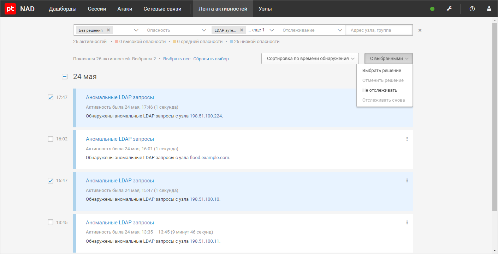498x254 pixels.
Task: Open the 'Сортировка по времени обнаружения' dropdown
Action: click(310, 59)
